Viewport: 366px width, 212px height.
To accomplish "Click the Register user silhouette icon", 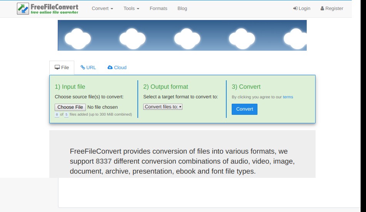I will (322, 8).
